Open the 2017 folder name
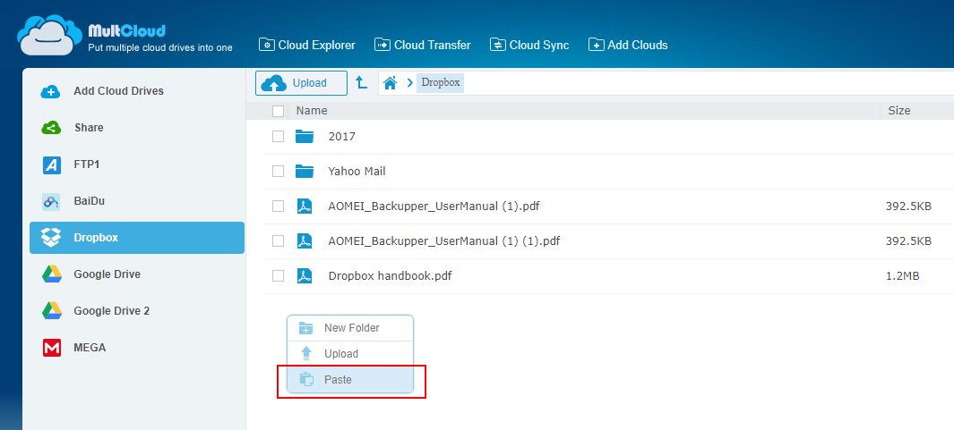 [x=342, y=137]
